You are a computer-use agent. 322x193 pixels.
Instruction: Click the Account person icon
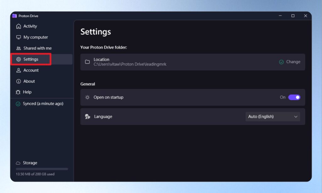19,70
